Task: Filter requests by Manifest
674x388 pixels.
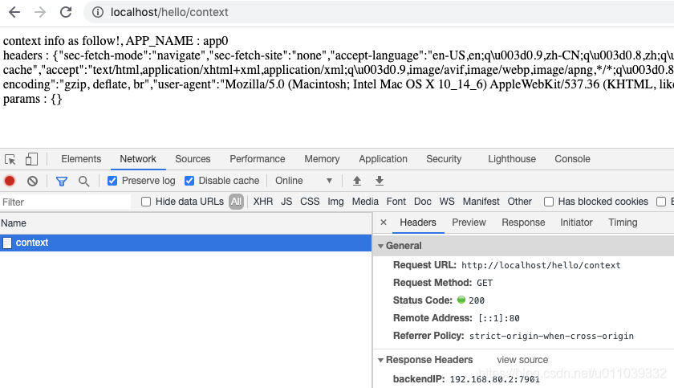Action: click(481, 202)
